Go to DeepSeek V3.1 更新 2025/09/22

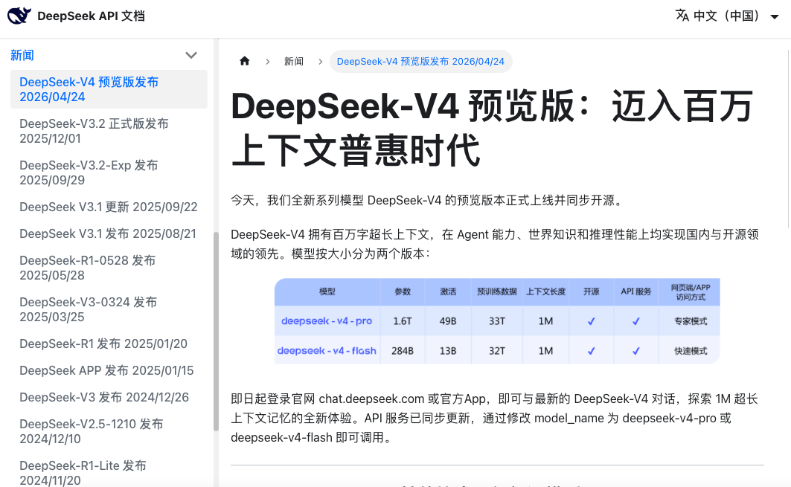click(109, 207)
